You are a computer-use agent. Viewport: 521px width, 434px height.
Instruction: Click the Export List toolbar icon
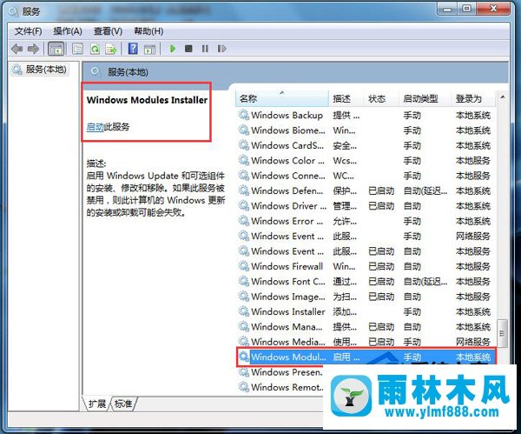tap(111, 49)
